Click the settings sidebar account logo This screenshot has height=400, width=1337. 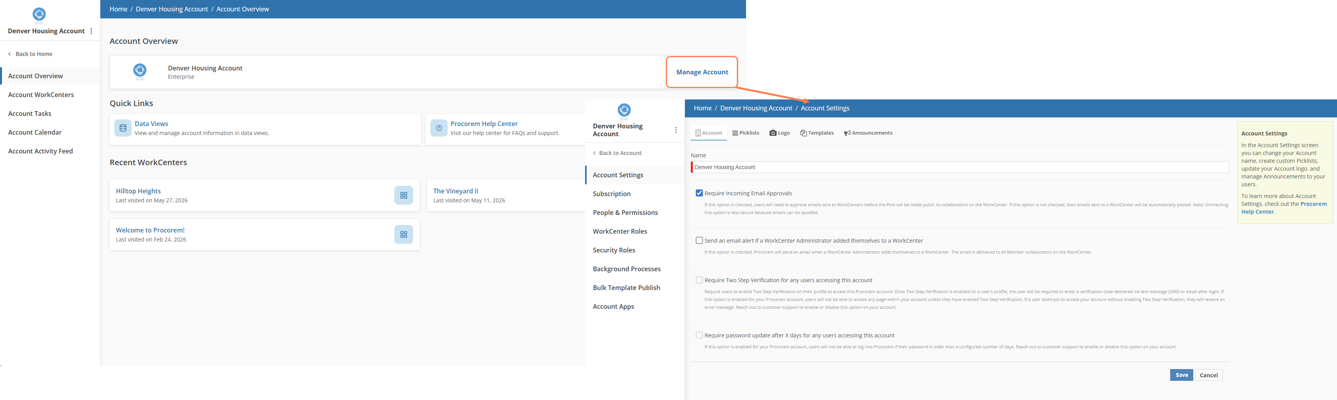click(x=624, y=111)
